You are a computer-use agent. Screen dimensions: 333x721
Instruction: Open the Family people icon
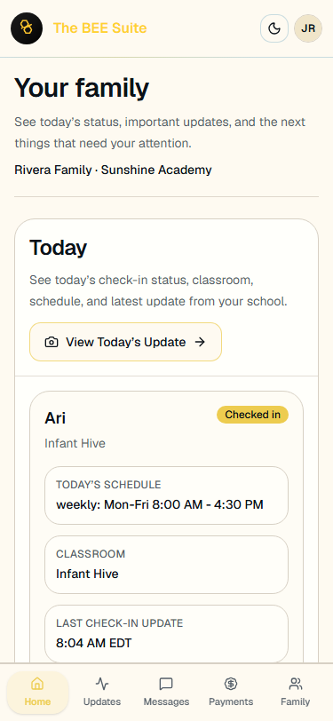[x=296, y=684]
